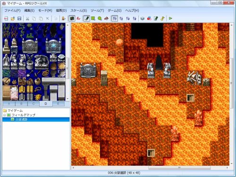Start Playtest with the green arrow

pyautogui.click(x=170, y=18)
